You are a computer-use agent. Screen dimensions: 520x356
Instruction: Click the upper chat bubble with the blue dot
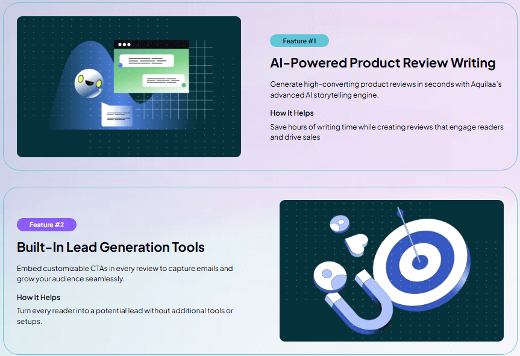pos(147,61)
